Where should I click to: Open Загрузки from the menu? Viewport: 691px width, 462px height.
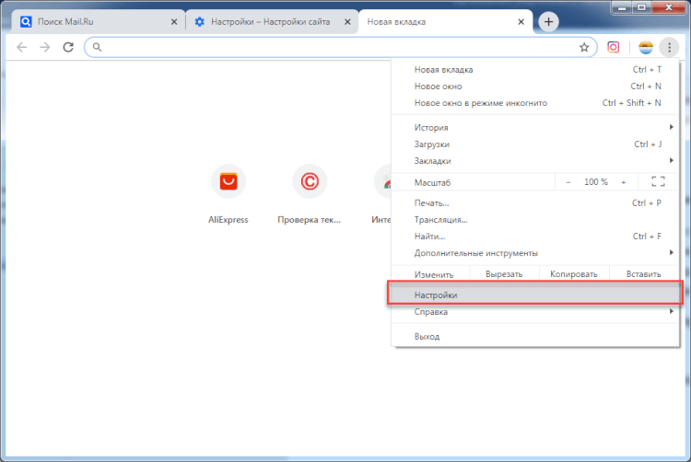pos(535,144)
